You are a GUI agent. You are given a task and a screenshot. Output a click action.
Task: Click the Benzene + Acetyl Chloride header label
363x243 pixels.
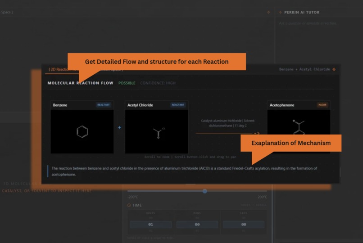[304, 69]
